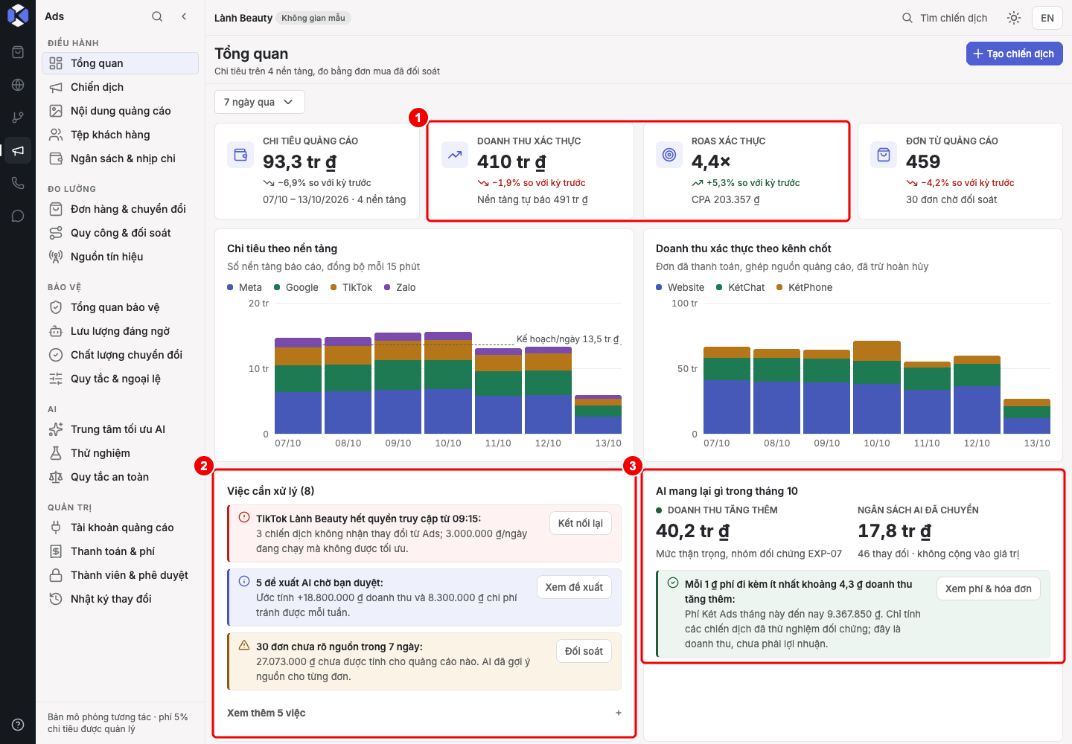Toggle the TikTok legend in spend chart
The image size is (1072, 744).
[351, 287]
